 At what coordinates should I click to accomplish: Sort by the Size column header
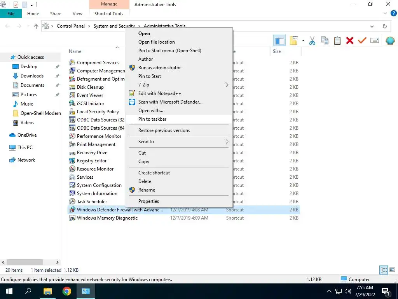pos(277,51)
